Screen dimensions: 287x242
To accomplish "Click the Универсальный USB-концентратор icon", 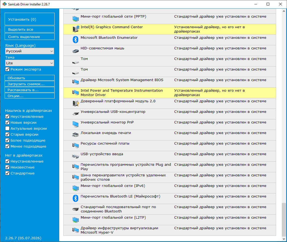I will point(75,114).
